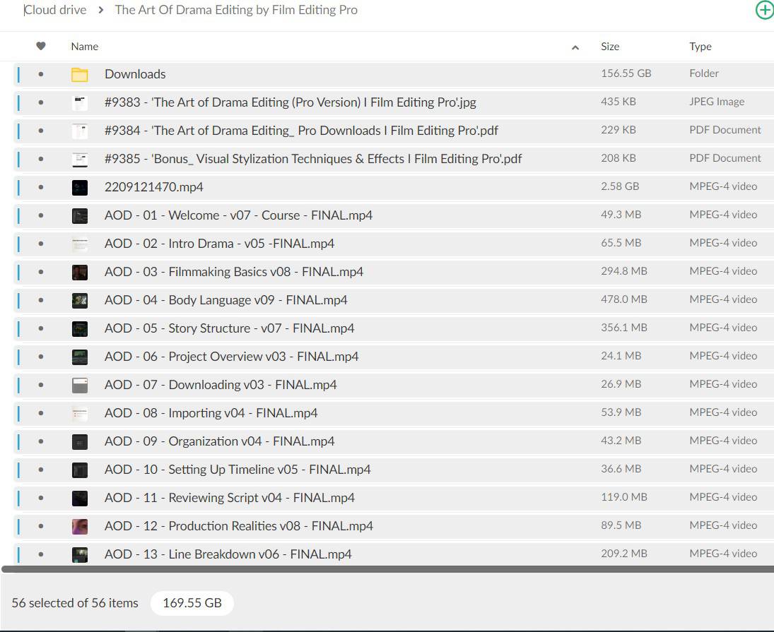Click the horizontal scrollbar below the file list

[x=387, y=569]
